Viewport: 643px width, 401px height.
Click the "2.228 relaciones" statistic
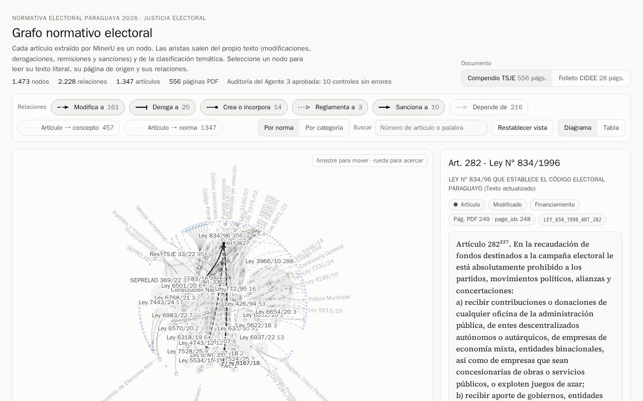[82, 82]
